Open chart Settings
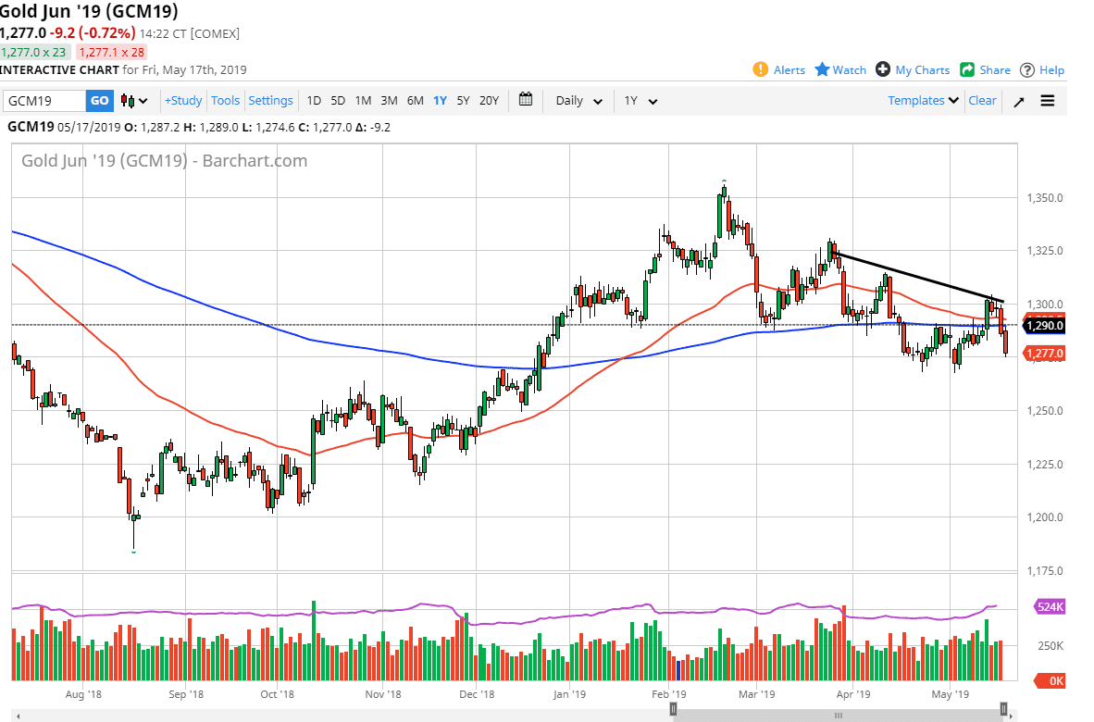 tap(270, 100)
